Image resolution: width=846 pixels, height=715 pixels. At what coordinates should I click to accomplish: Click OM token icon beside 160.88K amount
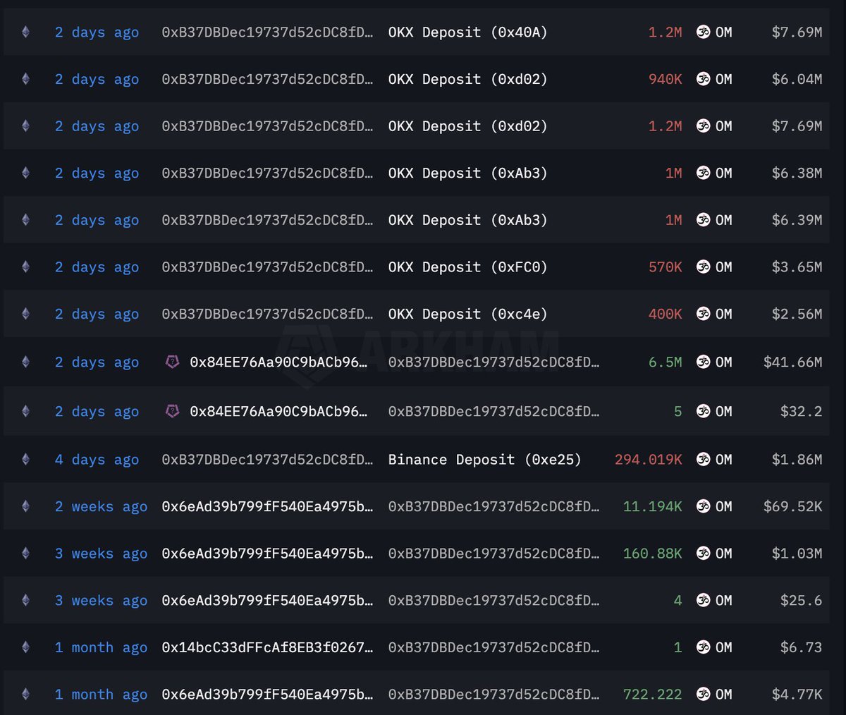pyautogui.click(x=703, y=554)
